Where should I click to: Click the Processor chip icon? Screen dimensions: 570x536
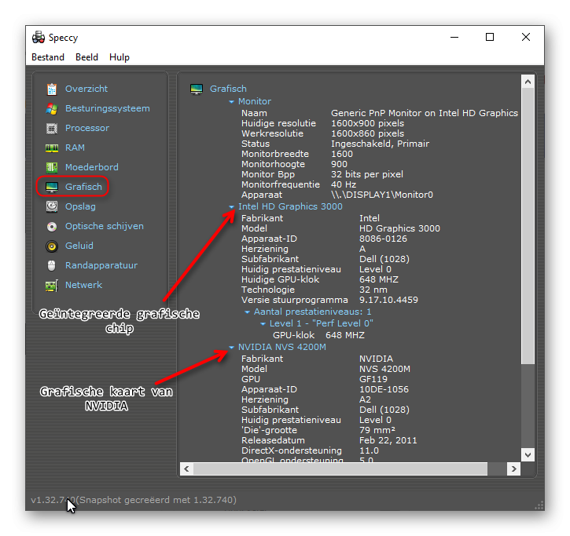click(x=52, y=128)
